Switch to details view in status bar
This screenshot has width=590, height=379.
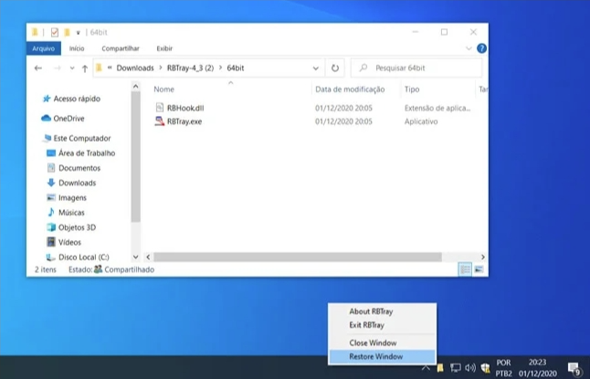(x=466, y=269)
